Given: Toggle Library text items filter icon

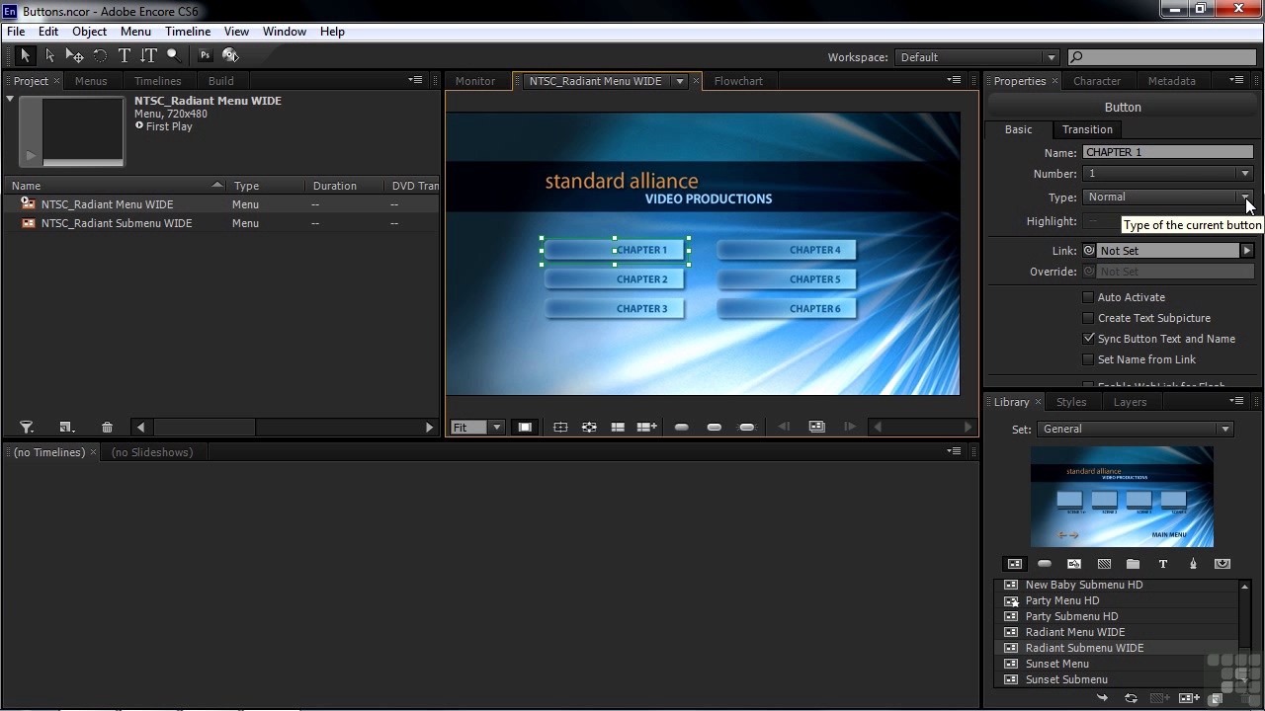Looking at the screenshot, I should pos(1163,564).
